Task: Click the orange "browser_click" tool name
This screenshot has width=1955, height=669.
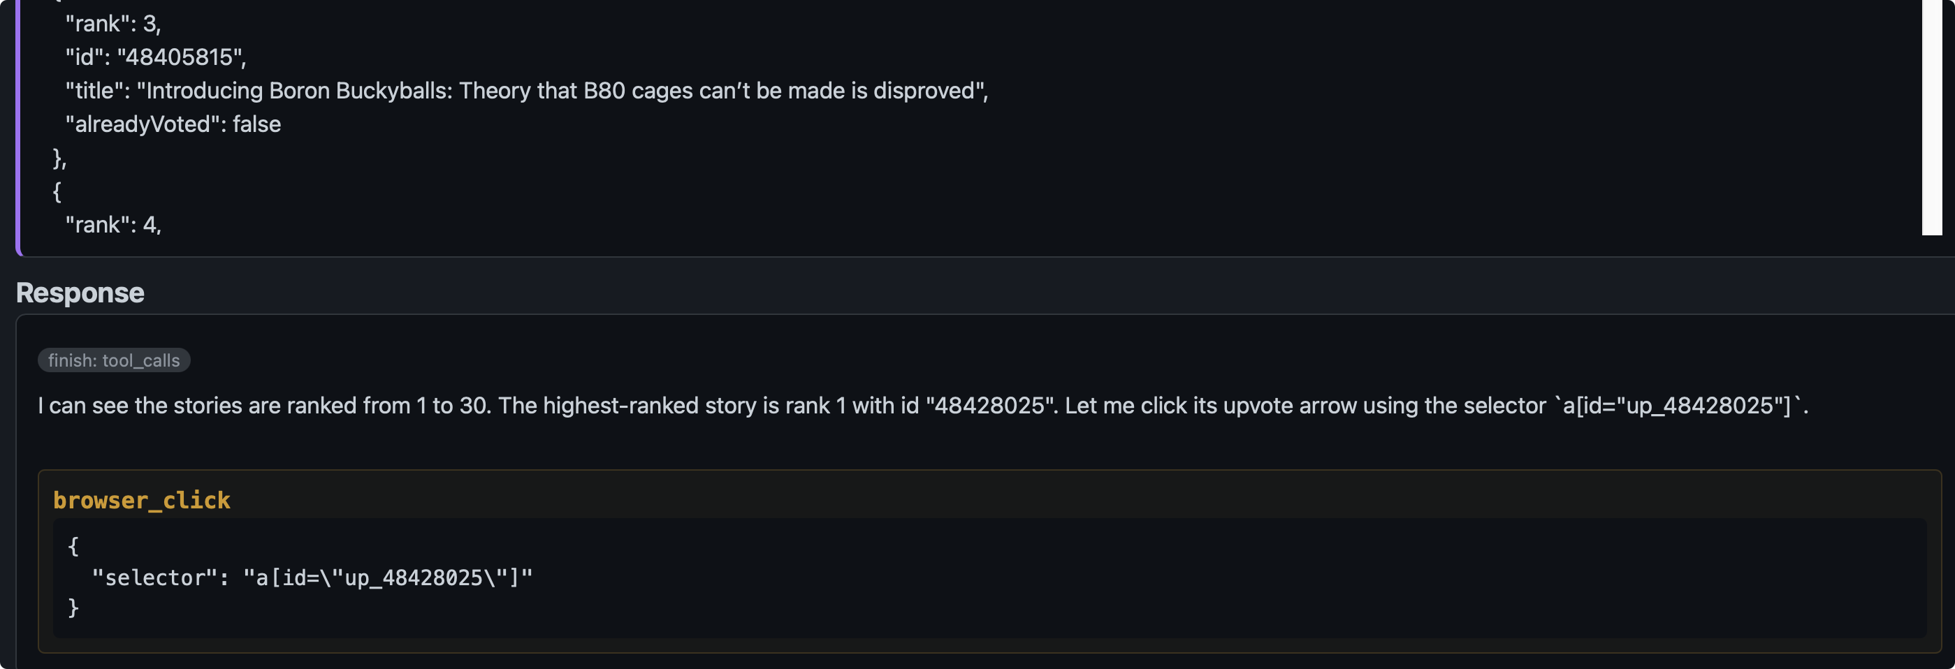Action: tap(142, 500)
